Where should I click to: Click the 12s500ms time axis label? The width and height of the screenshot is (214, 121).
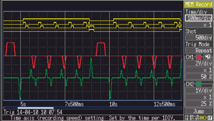(164, 104)
